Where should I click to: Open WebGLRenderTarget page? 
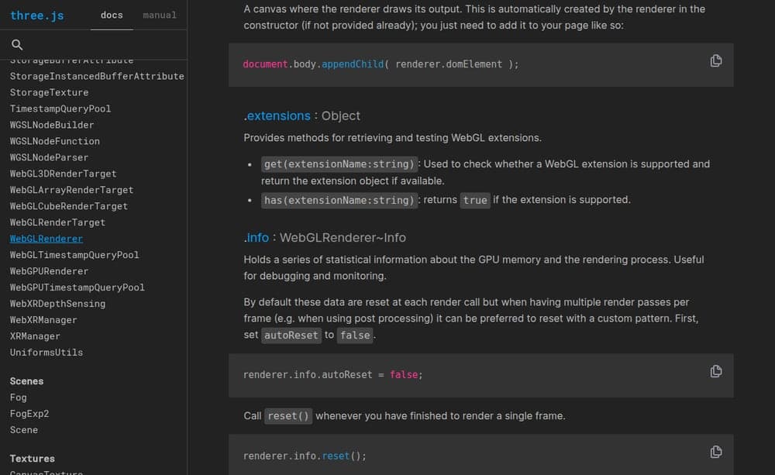(57, 222)
